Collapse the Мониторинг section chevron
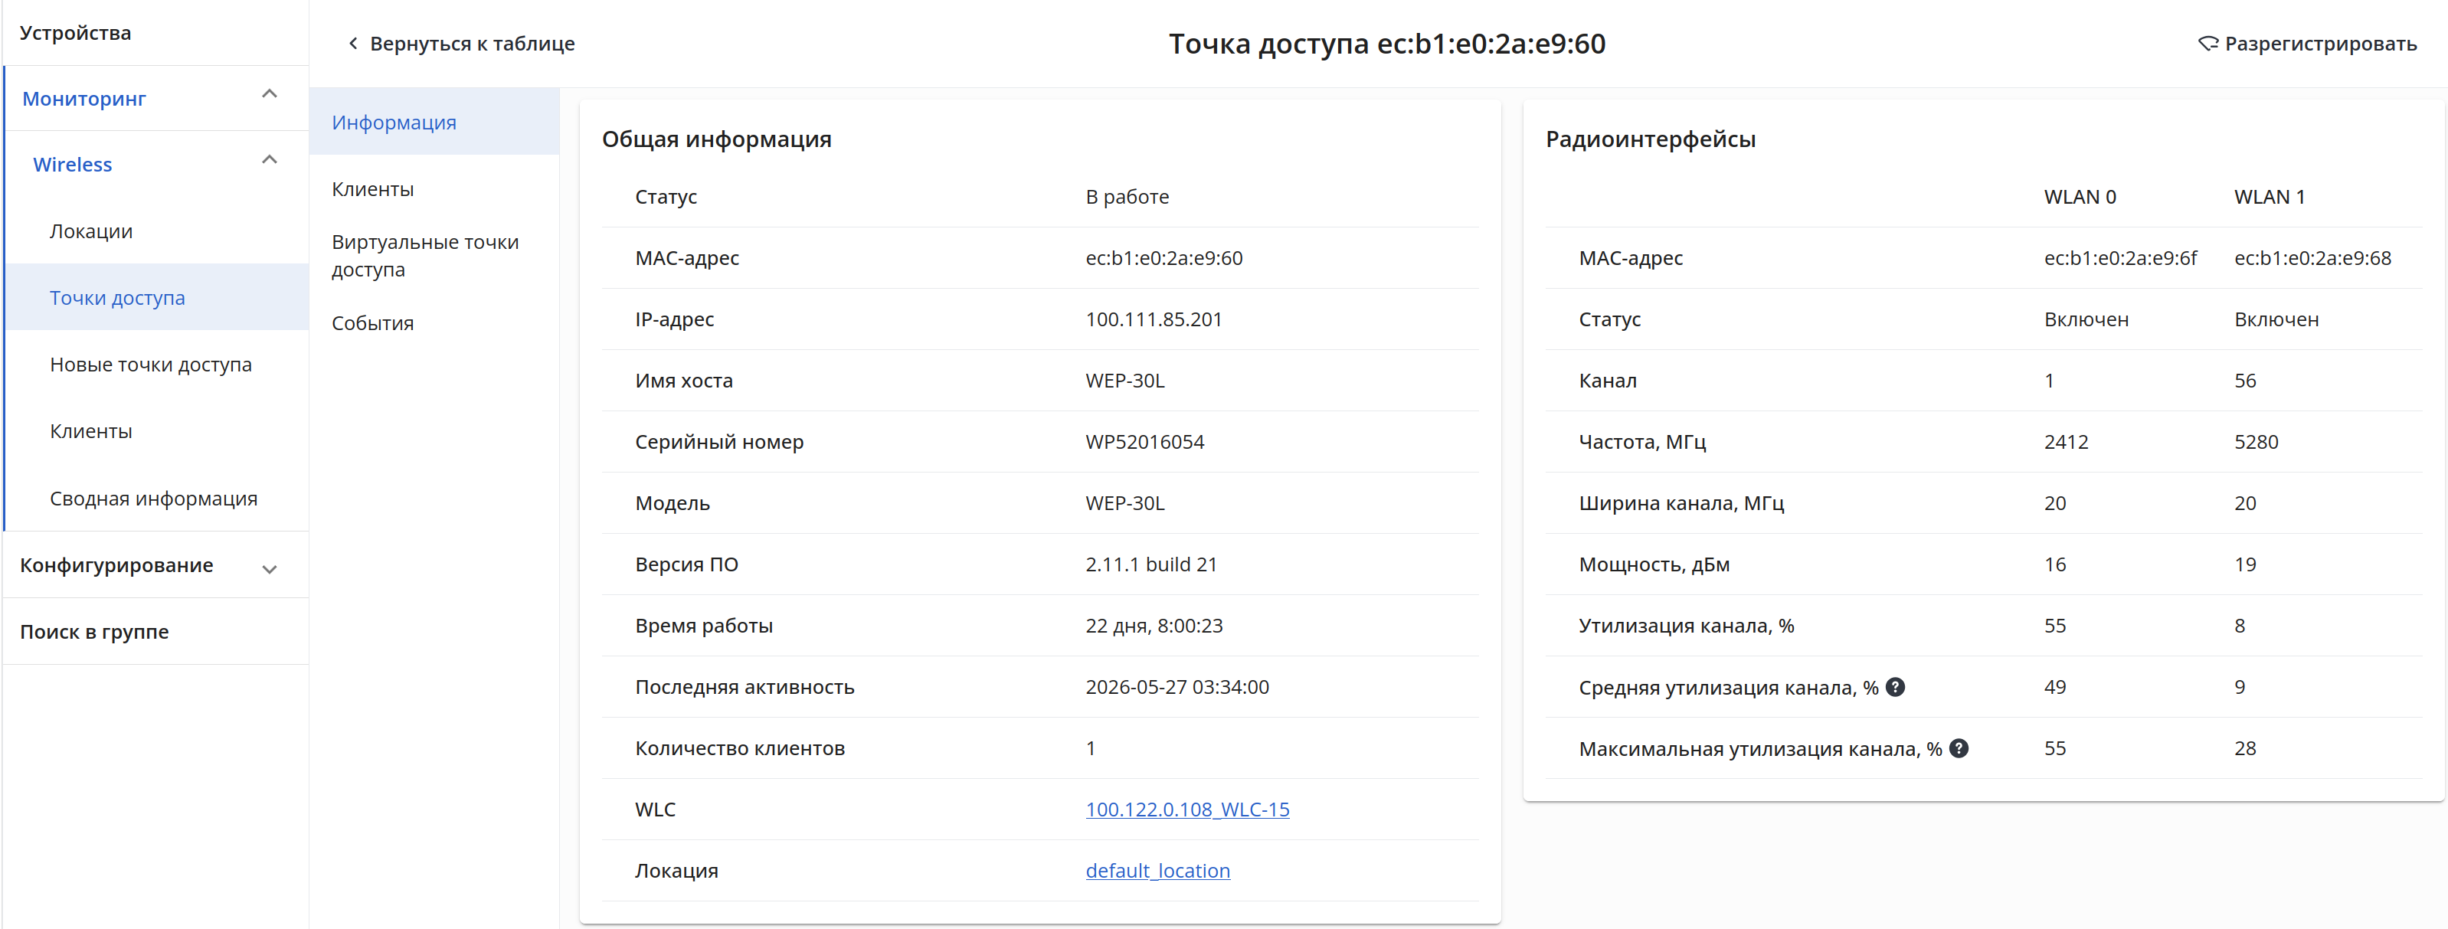The width and height of the screenshot is (2448, 929). (270, 94)
